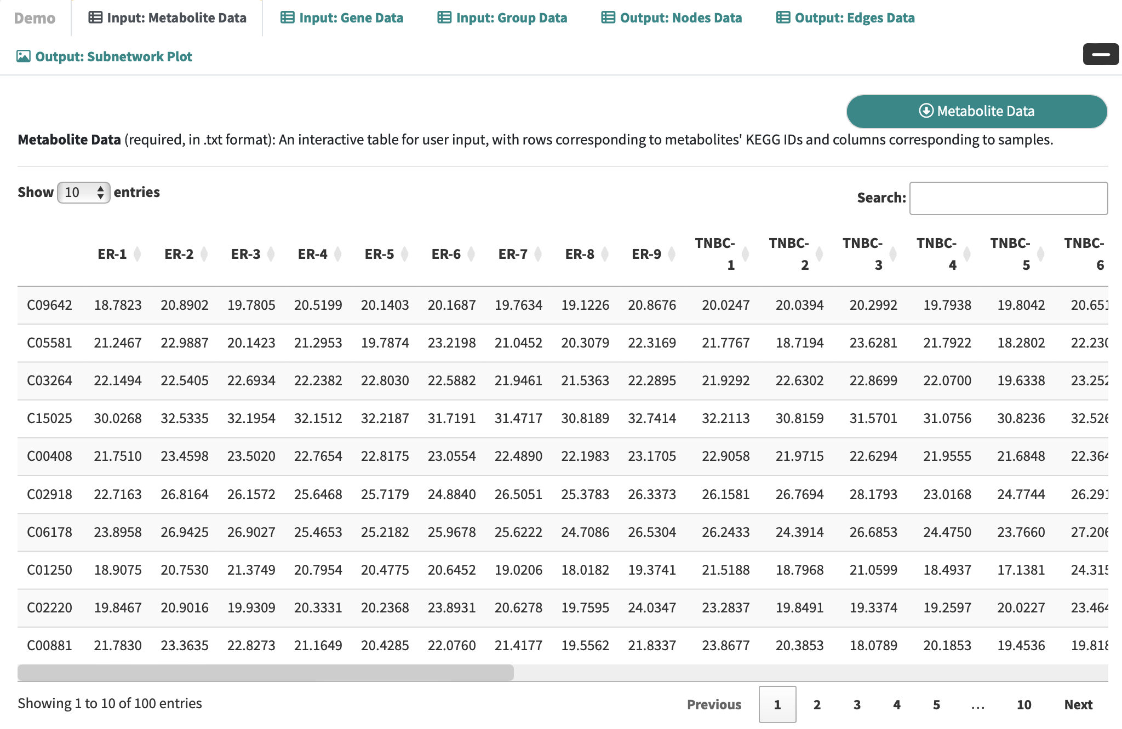Click sort icon beside ER-7 header

click(x=539, y=254)
